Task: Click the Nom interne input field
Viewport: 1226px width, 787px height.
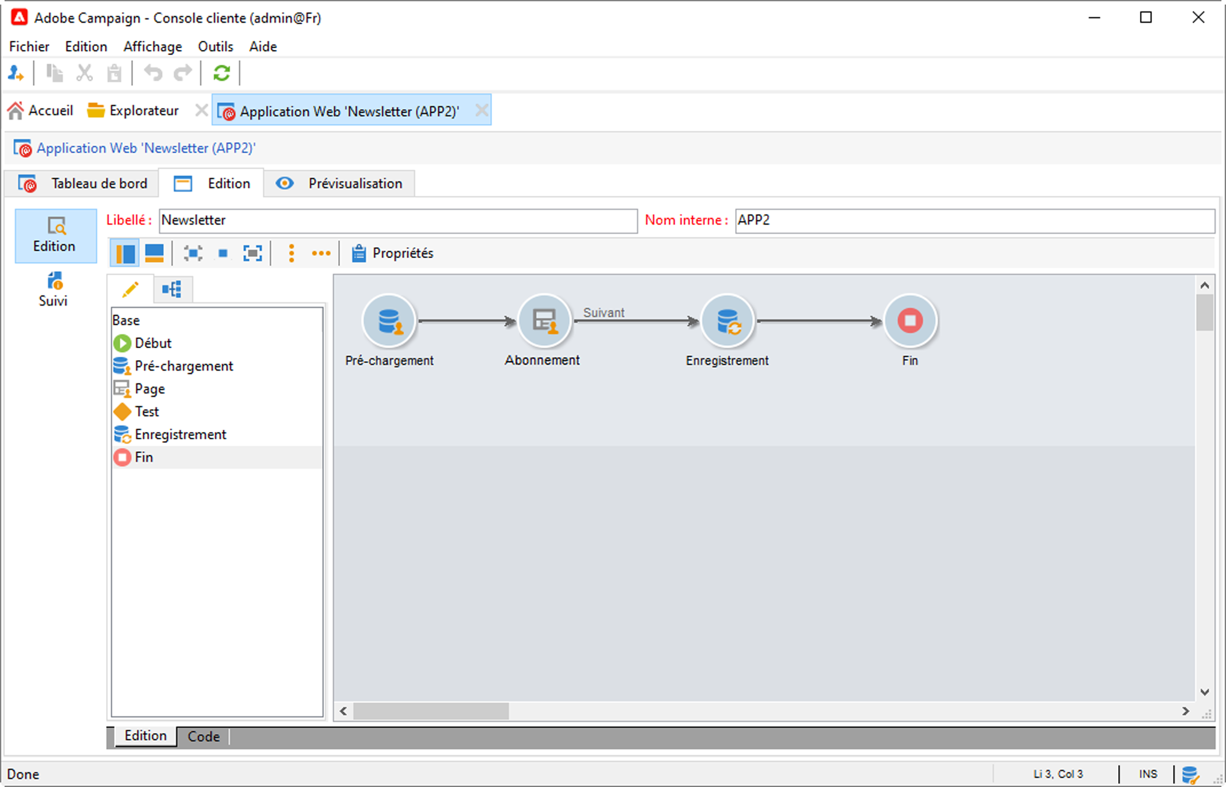Action: click(x=974, y=220)
